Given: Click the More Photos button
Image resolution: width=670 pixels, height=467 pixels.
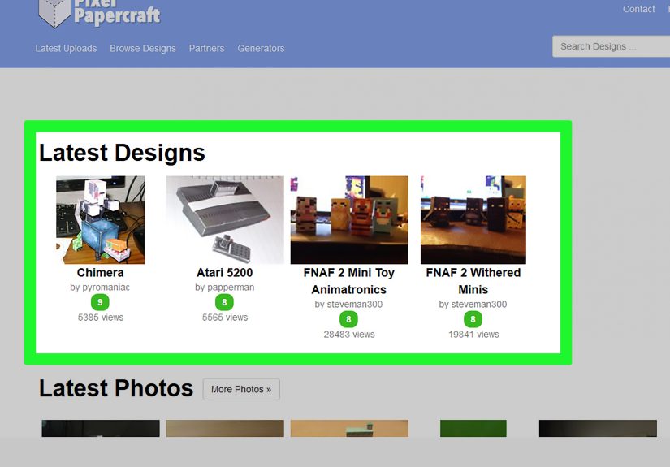Looking at the screenshot, I should click(x=241, y=389).
